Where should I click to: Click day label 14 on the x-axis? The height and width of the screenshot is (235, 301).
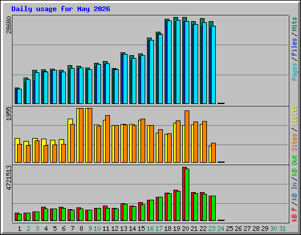(132, 229)
